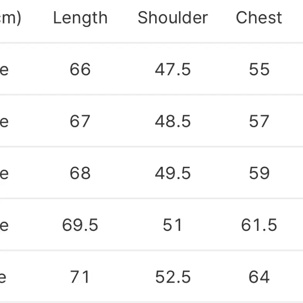Select the chest value 64
The width and height of the screenshot is (303, 303).
259,277
